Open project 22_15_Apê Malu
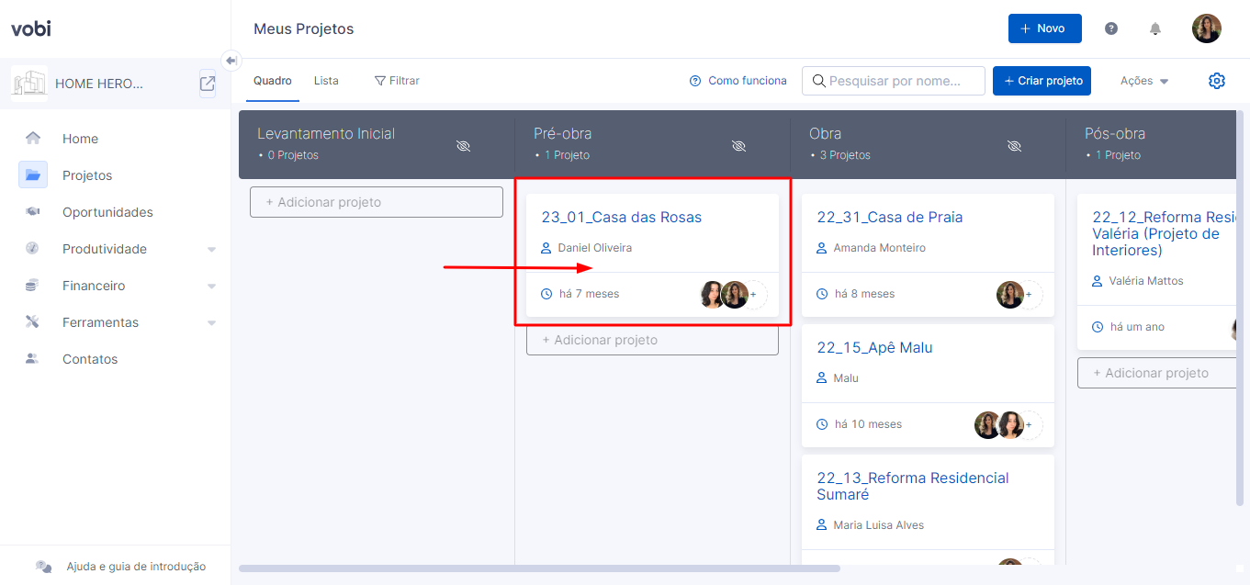1250x585 pixels. tap(874, 348)
